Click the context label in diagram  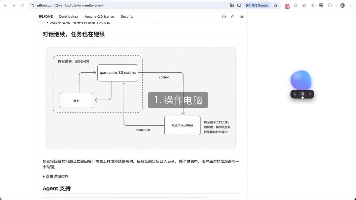tap(164, 77)
